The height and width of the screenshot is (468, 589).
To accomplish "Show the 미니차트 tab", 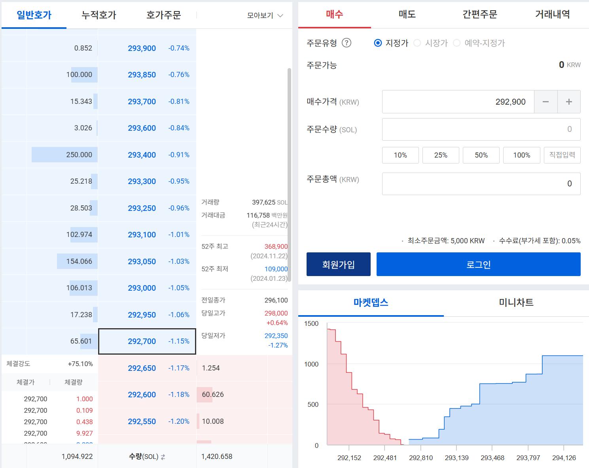I will point(516,303).
